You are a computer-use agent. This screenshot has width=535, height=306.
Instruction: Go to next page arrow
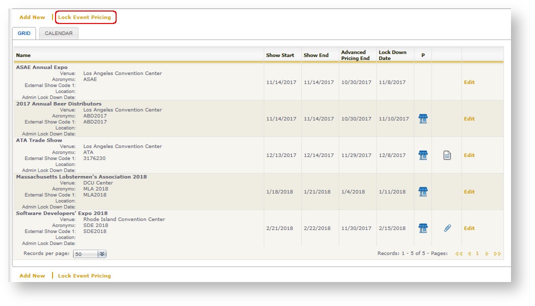tap(486, 254)
